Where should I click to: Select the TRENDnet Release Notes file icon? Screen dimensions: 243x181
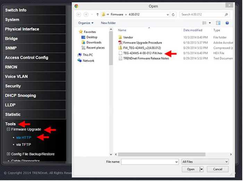point(120,58)
